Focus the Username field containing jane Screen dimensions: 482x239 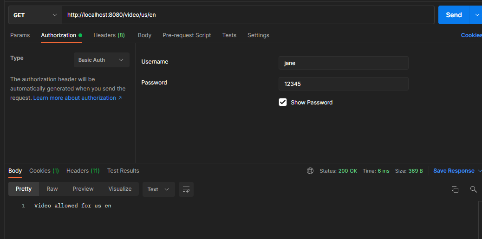click(343, 63)
